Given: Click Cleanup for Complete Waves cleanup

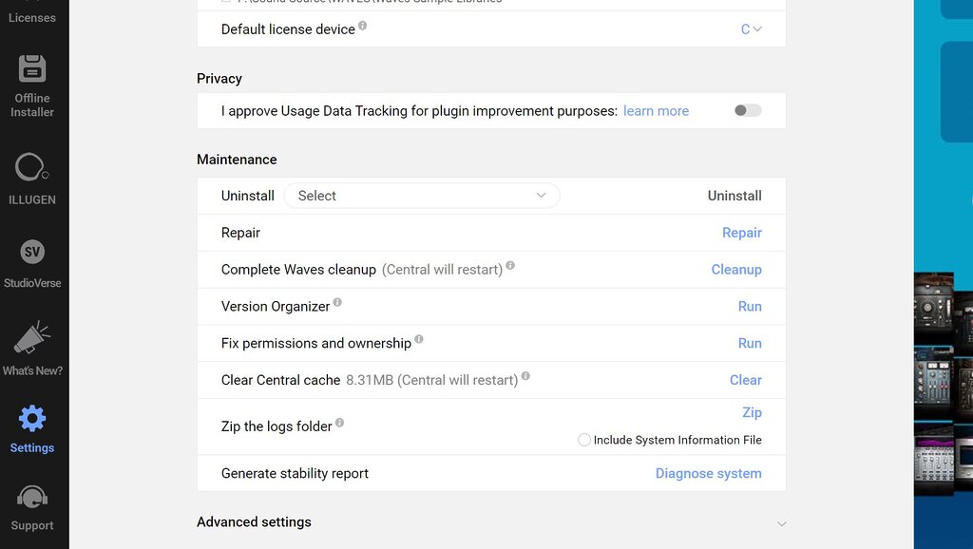Looking at the screenshot, I should point(736,270).
